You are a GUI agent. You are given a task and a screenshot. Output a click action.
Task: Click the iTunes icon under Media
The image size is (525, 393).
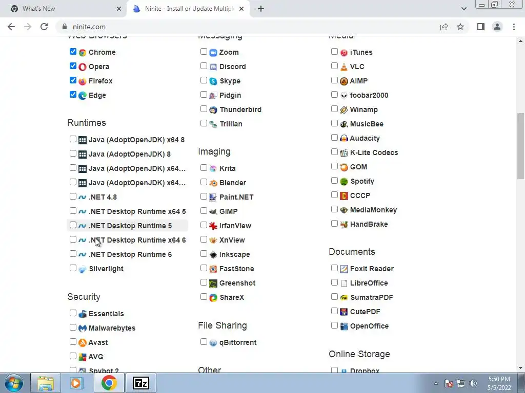click(344, 53)
